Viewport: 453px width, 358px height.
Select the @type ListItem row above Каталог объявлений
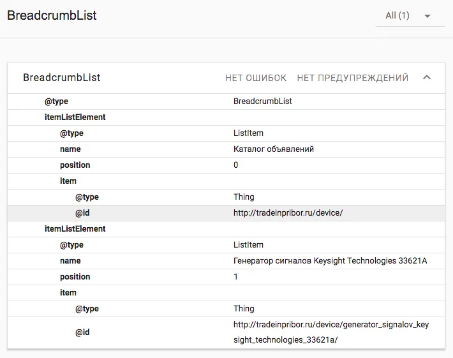click(x=226, y=133)
